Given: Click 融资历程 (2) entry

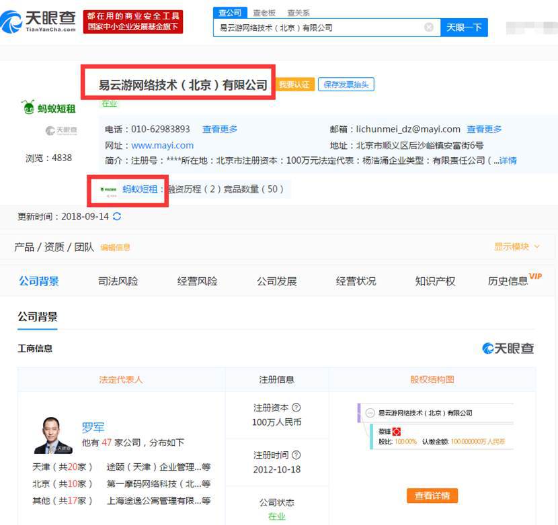Looking at the screenshot, I should (x=194, y=189).
